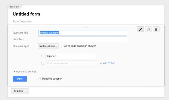169x100 pixels.
Task: Click the Help Text label
Action: pos(18,40)
